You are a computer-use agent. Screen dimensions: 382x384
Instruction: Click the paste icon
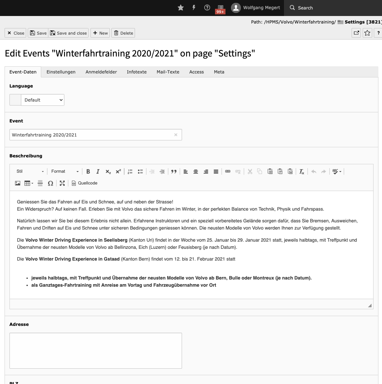coord(270,171)
